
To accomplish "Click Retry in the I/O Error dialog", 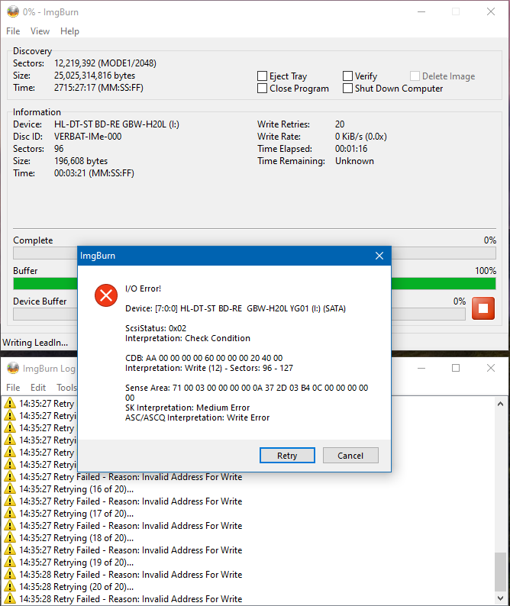I will tap(287, 456).
